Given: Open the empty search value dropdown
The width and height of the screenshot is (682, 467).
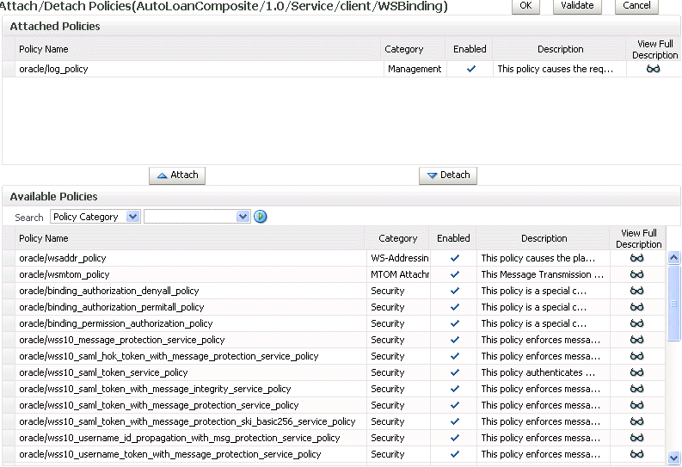Looking at the screenshot, I should (x=197, y=217).
